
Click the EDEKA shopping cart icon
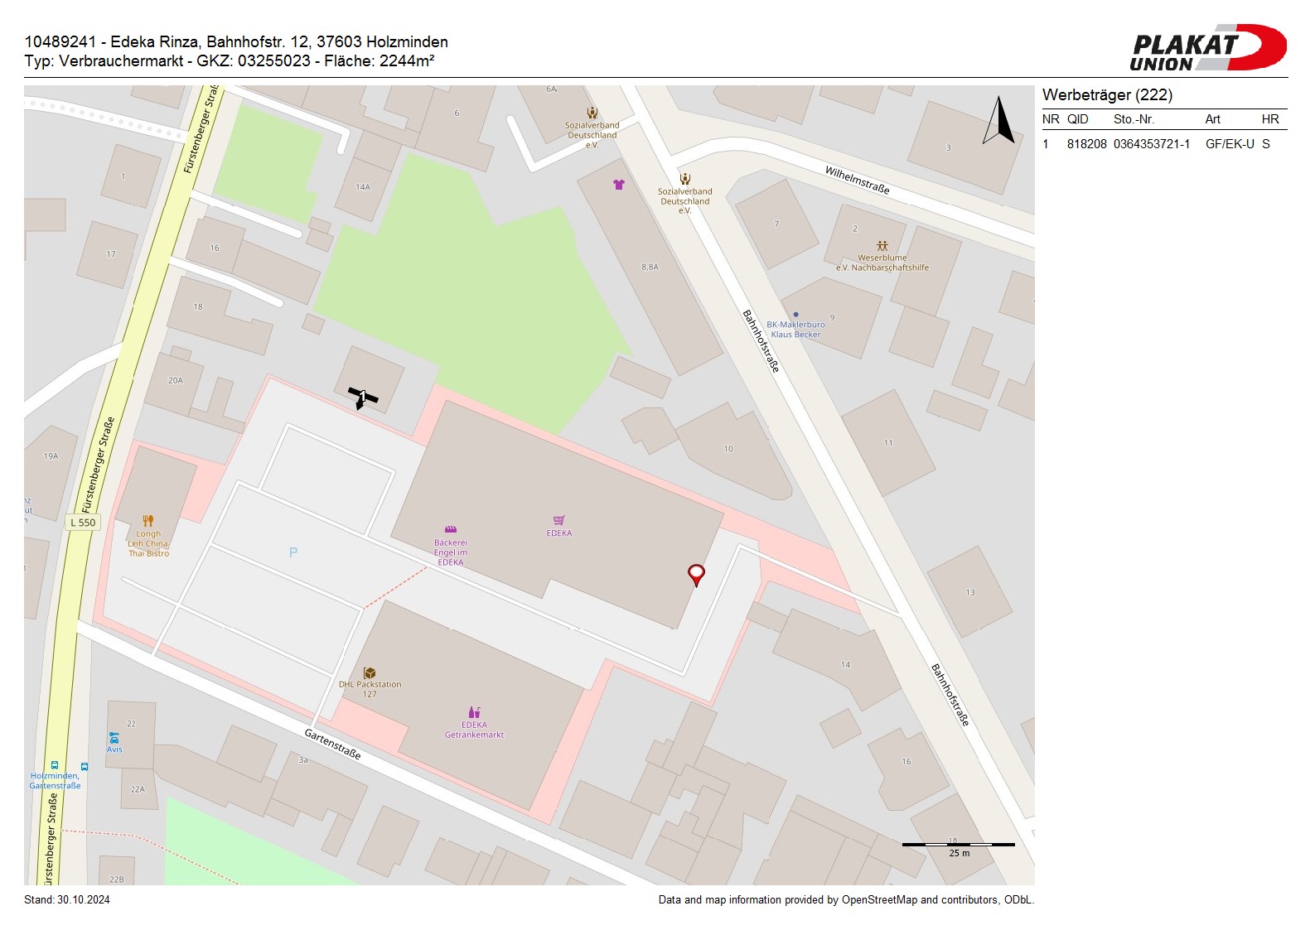pos(559,520)
